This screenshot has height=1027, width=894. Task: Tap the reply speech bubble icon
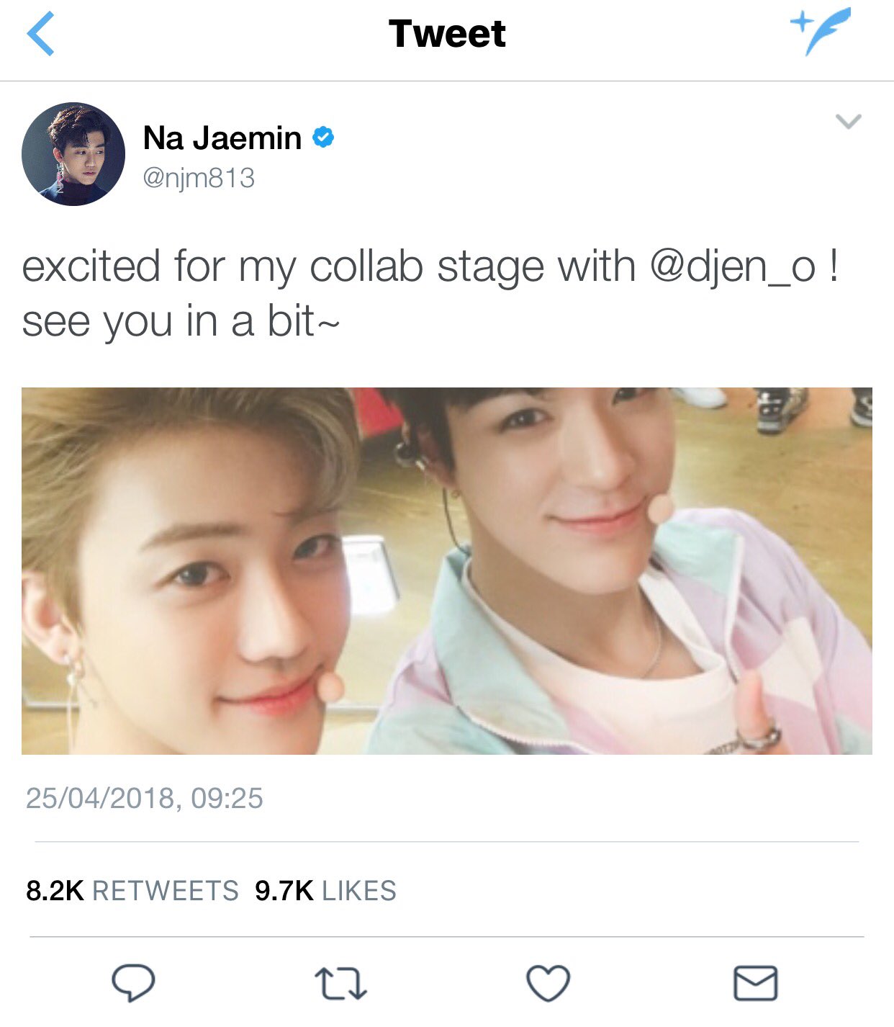click(133, 982)
